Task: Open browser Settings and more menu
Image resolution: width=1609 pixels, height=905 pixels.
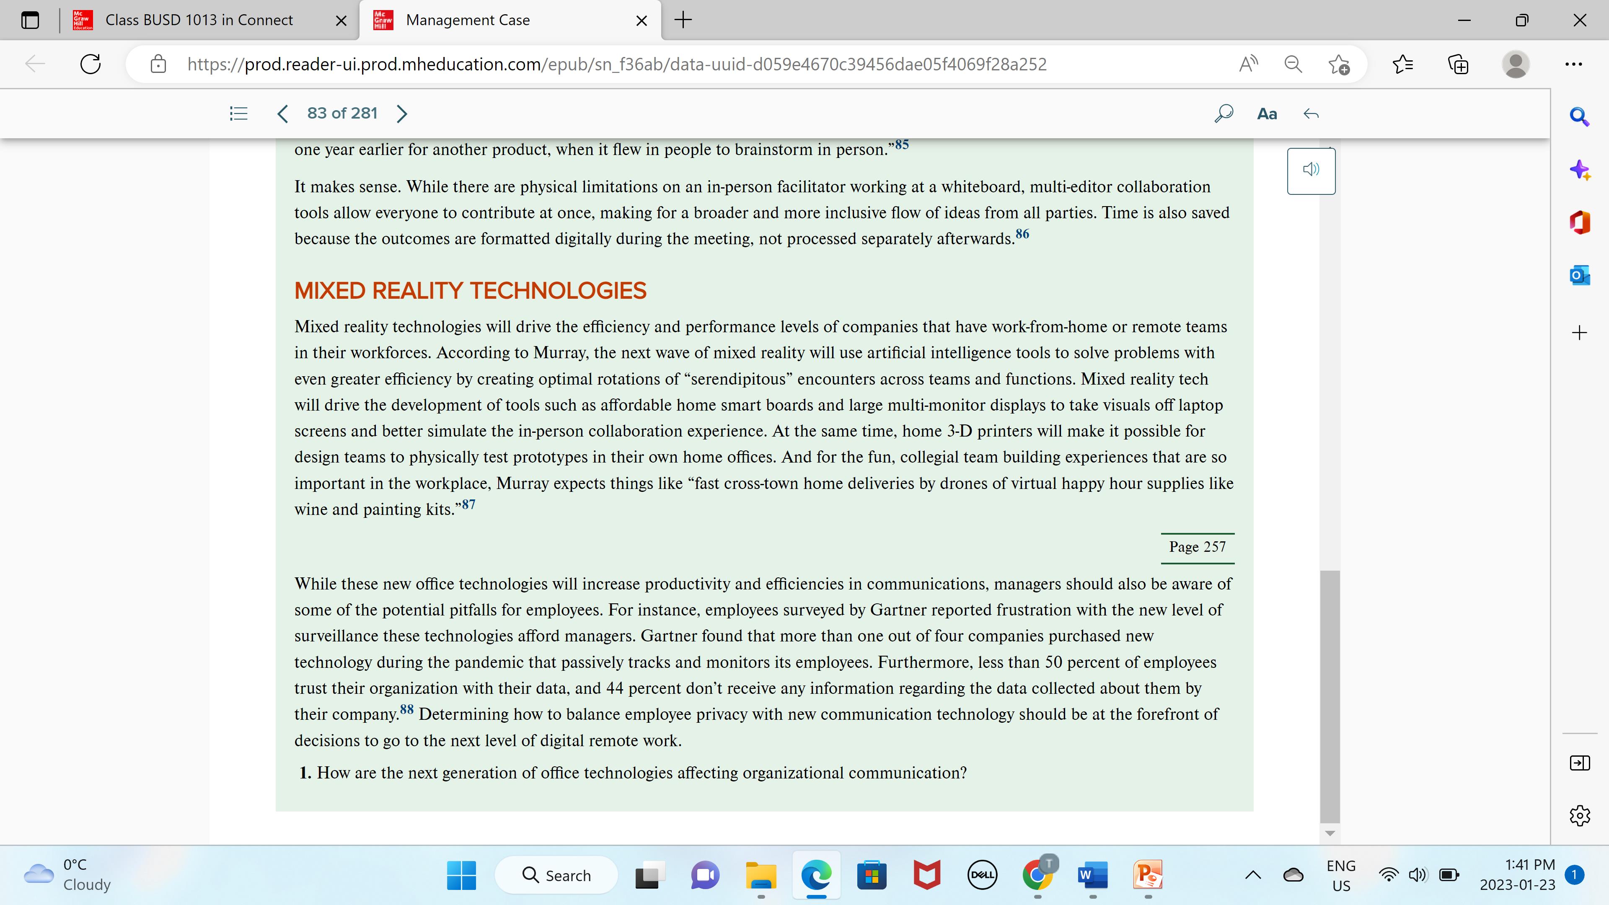Action: click(1573, 64)
